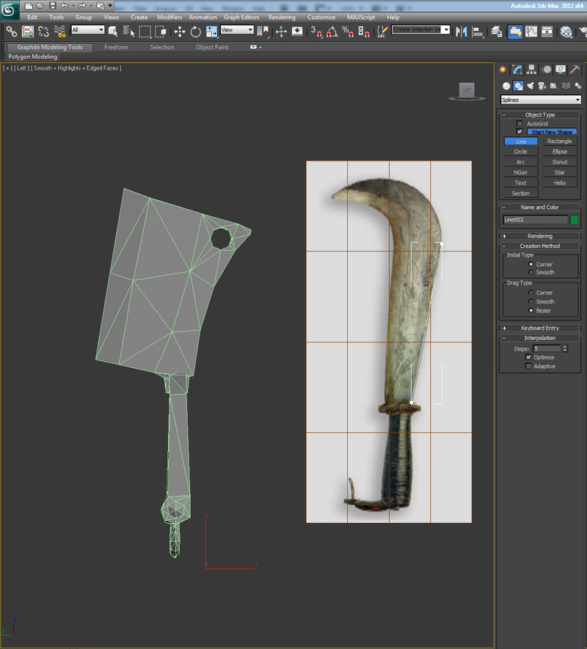Screen dimensions: 587x649
Task: Select the Rotate transform tool
Action: click(x=196, y=32)
